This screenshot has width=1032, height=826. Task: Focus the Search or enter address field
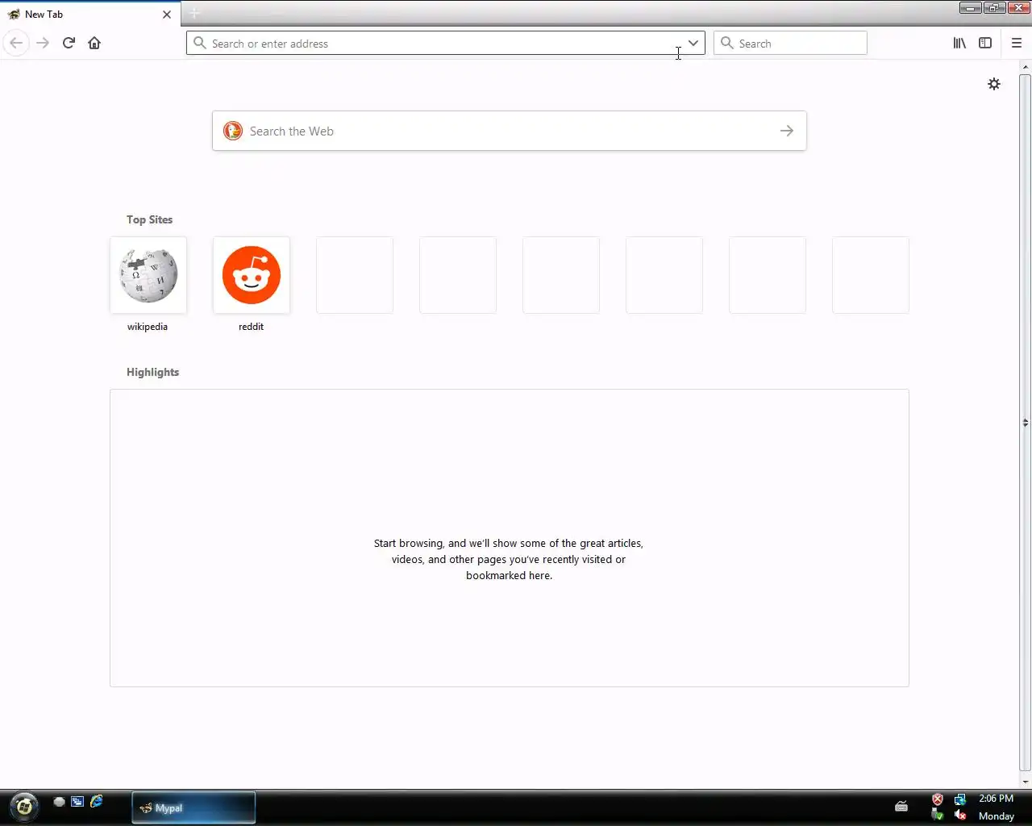click(446, 44)
